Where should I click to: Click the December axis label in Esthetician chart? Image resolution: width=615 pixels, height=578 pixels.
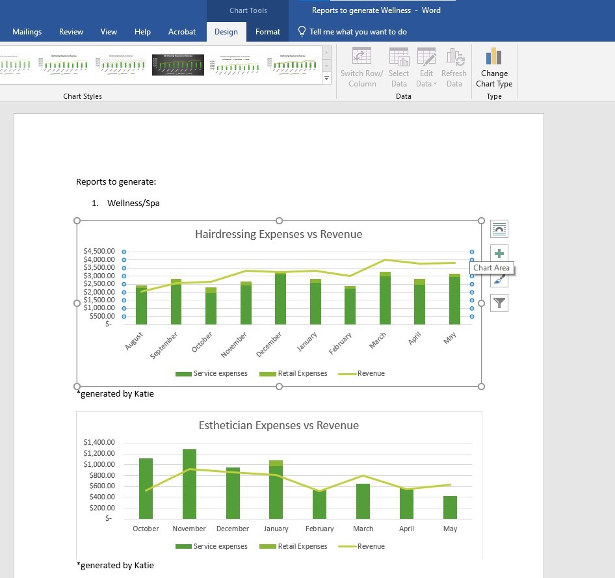pyautogui.click(x=233, y=529)
